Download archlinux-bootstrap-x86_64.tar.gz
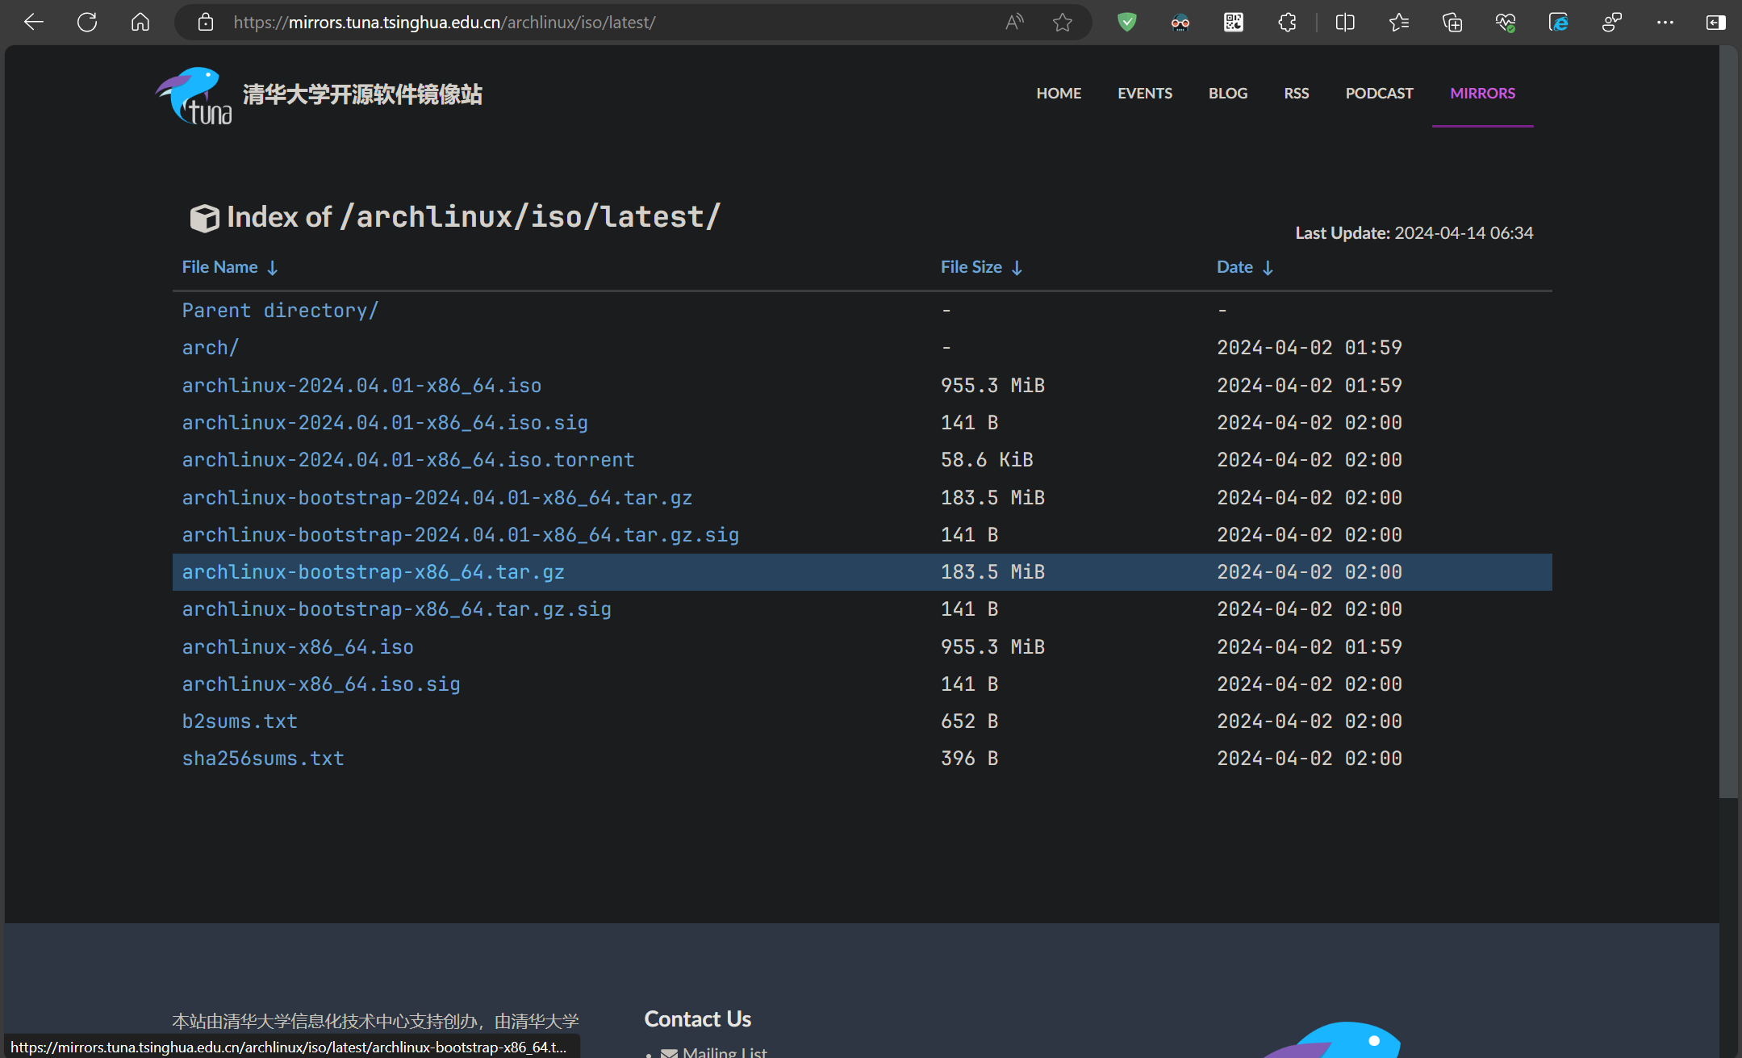This screenshot has height=1058, width=1742. pos(373,572)
